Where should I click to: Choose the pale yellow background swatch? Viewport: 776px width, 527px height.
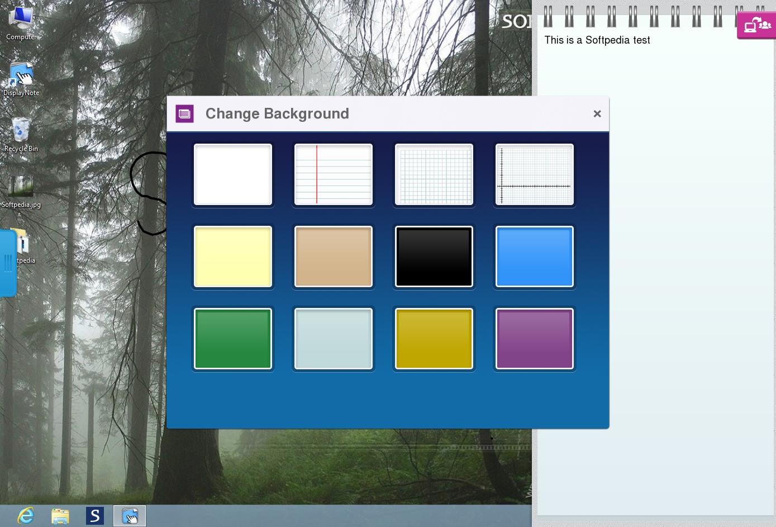tap(233, 257)
